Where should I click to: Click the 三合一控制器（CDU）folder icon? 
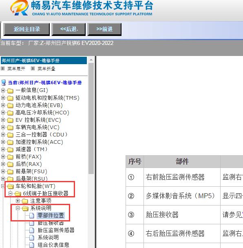(10, 135)
